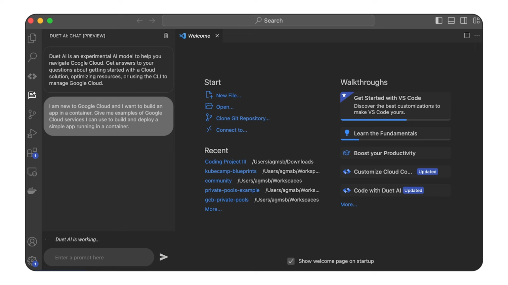
Task: Open Get Started with VS Code walkthrough
Action: click(396, 106)
